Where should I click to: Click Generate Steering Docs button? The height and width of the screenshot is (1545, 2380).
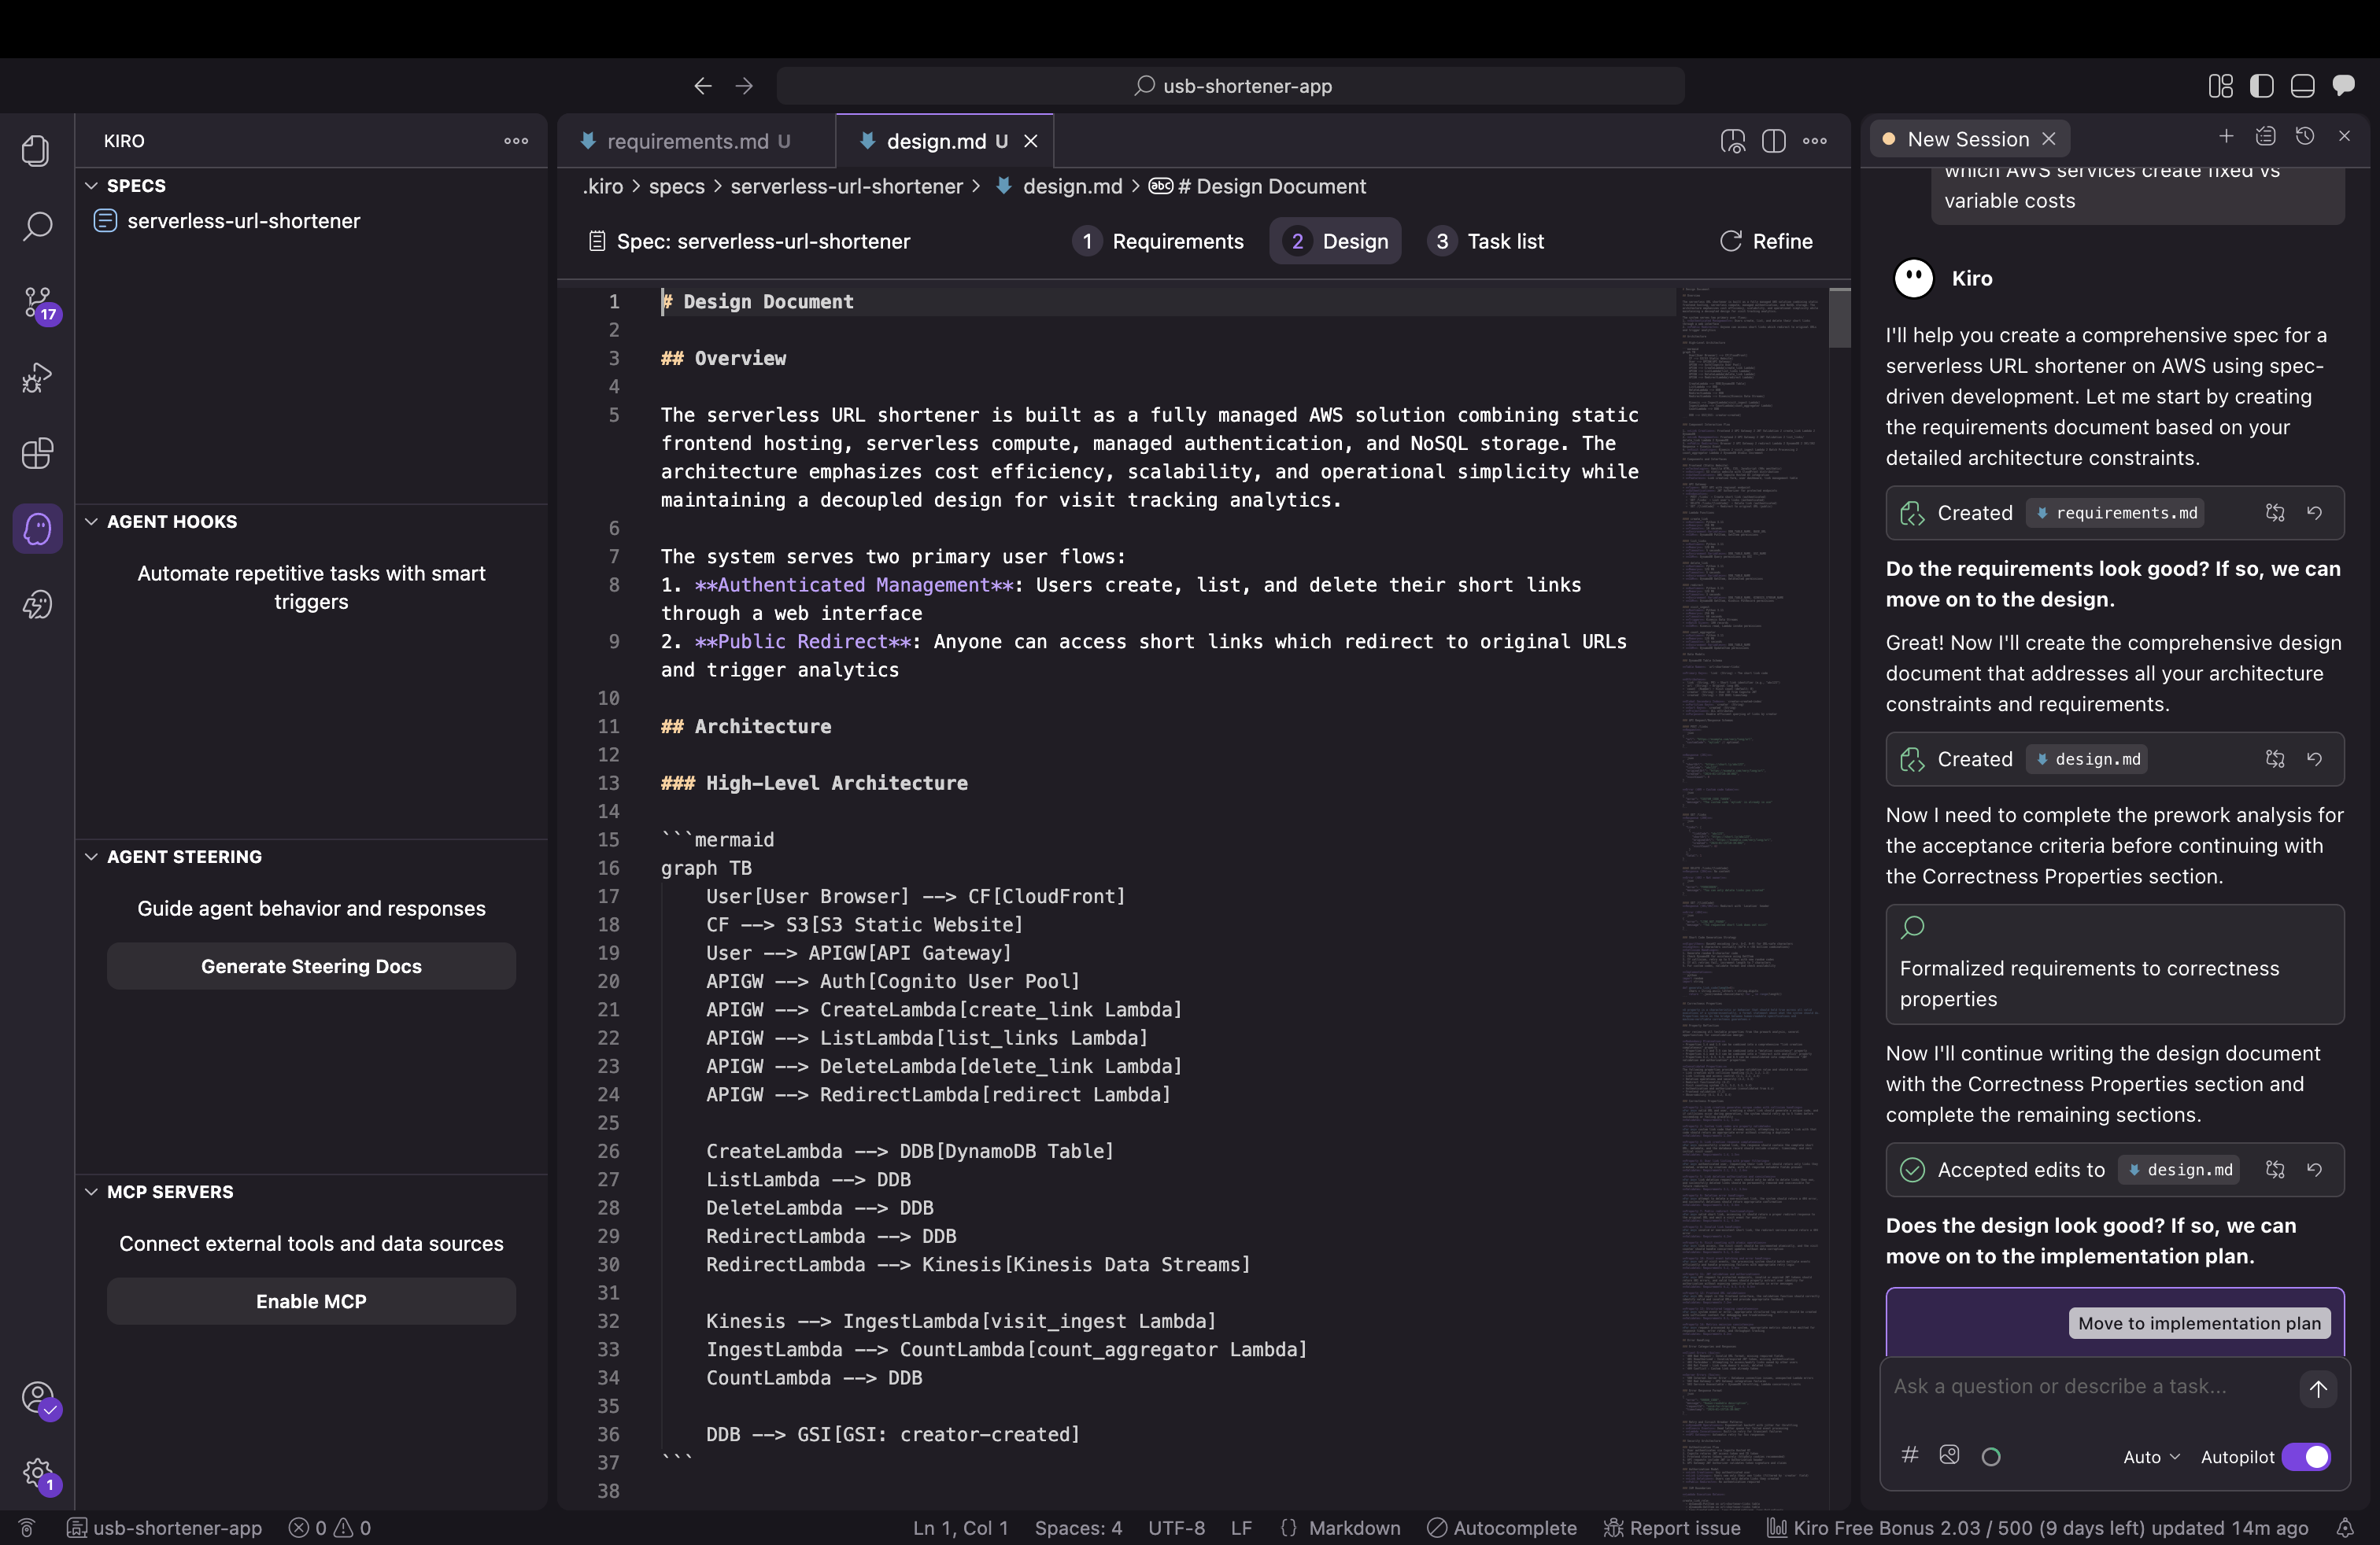[x=311, y=966]
